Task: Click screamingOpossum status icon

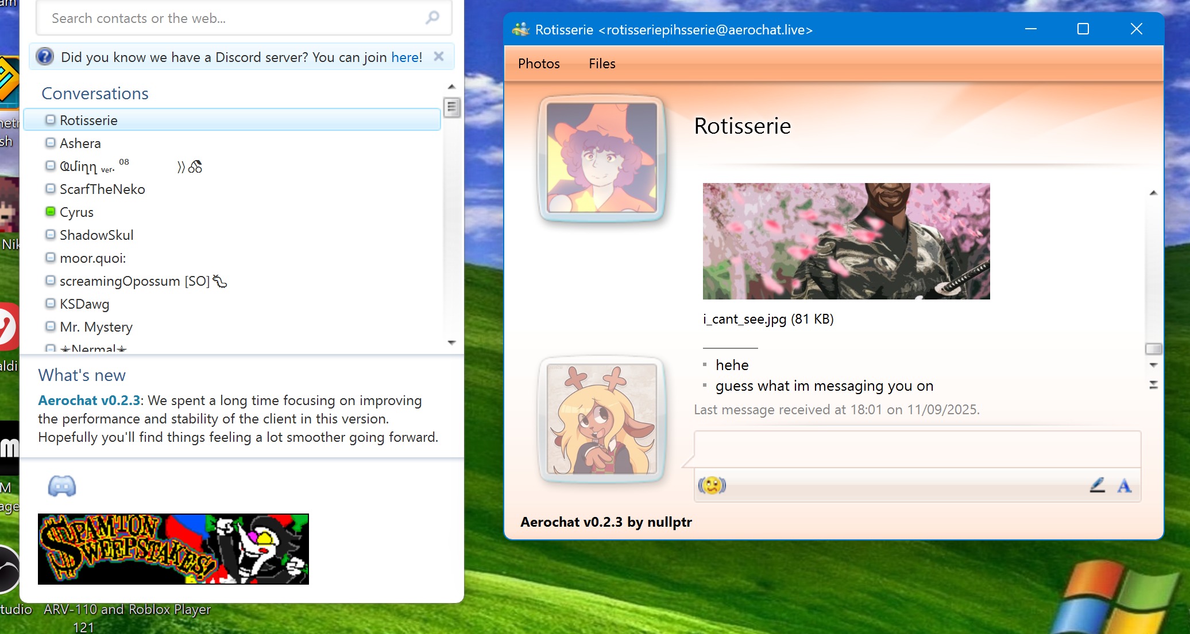Action: click(x=51, y=281)
